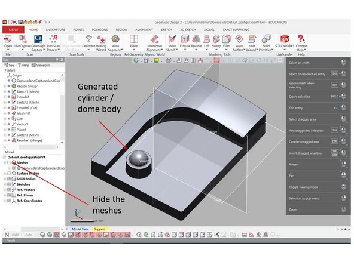The image size is (354, 265).
Task: Select the Vector1 feature row
Action: click(20, 124)
